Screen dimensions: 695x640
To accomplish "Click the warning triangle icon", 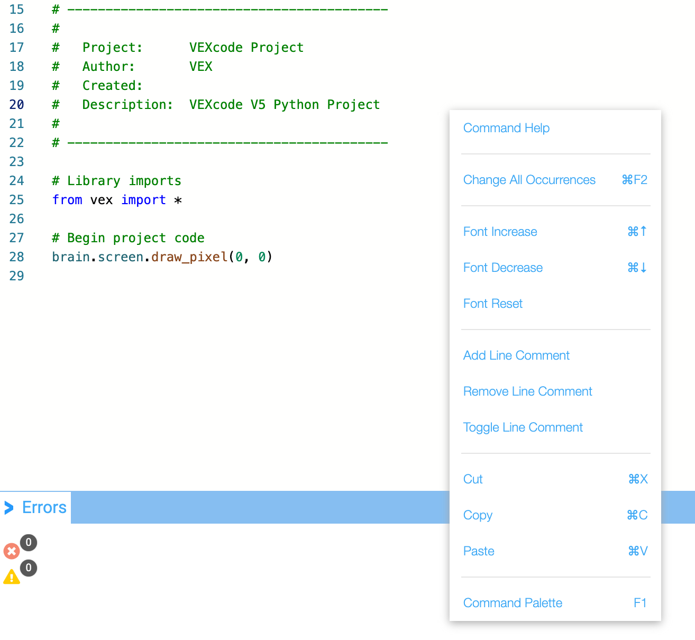I will point(12,577).
